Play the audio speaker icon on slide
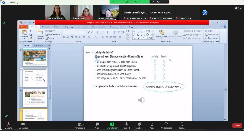Viewport: 244px width, 131px height. pos(141,100)
